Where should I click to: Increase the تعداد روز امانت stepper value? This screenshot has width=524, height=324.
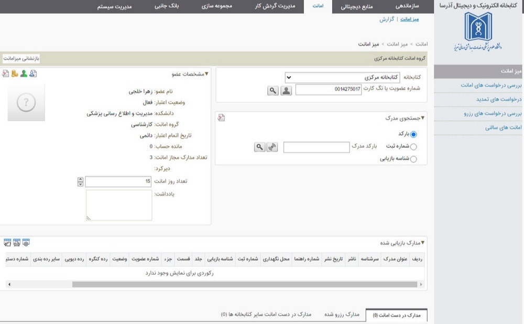80,179
